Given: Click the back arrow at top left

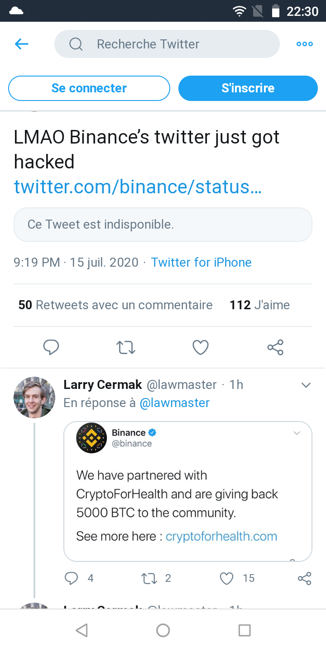Looking at the screenshot, I should pyautogui.click(x=21, y=44).
